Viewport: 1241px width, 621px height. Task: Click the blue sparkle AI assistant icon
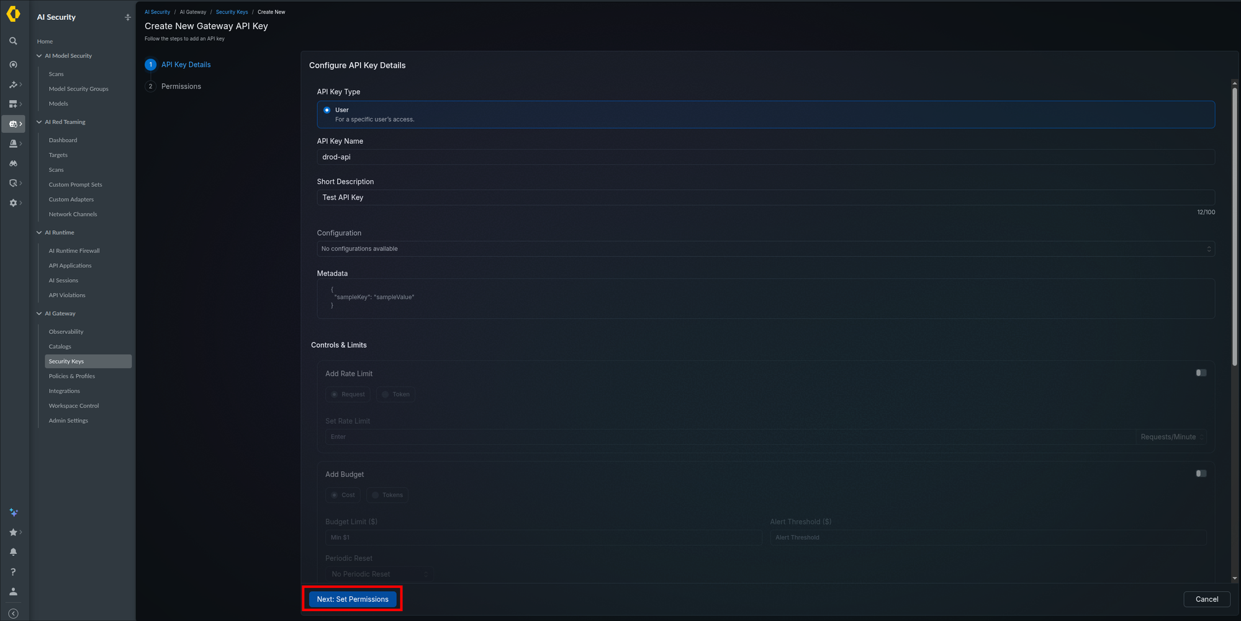click(x=13, y=512)
